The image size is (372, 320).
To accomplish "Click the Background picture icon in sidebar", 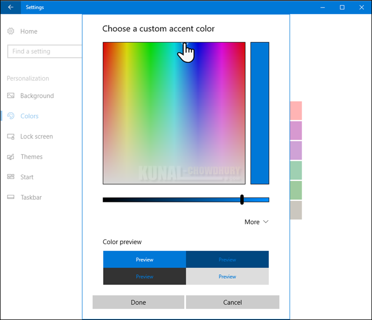I will tap(11, 96).
